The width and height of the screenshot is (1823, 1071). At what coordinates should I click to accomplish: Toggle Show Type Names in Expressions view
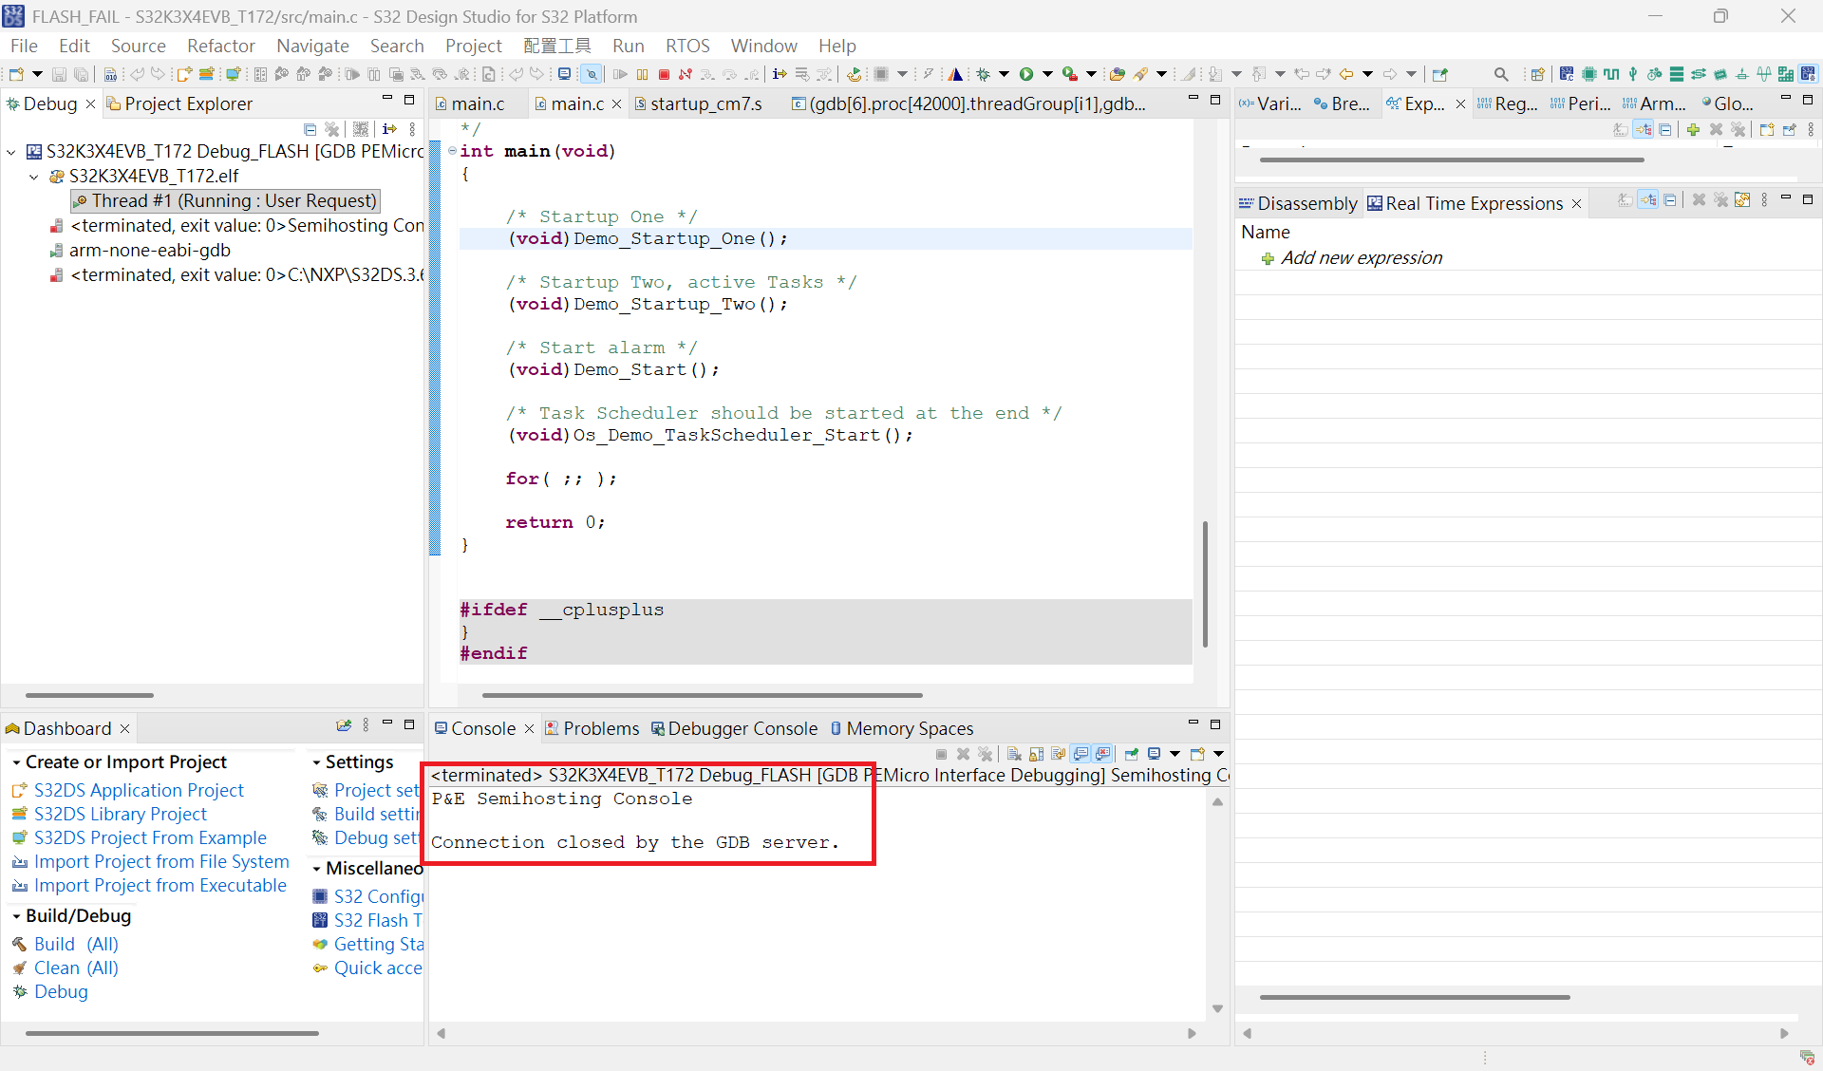click(x=1620, y=129)
